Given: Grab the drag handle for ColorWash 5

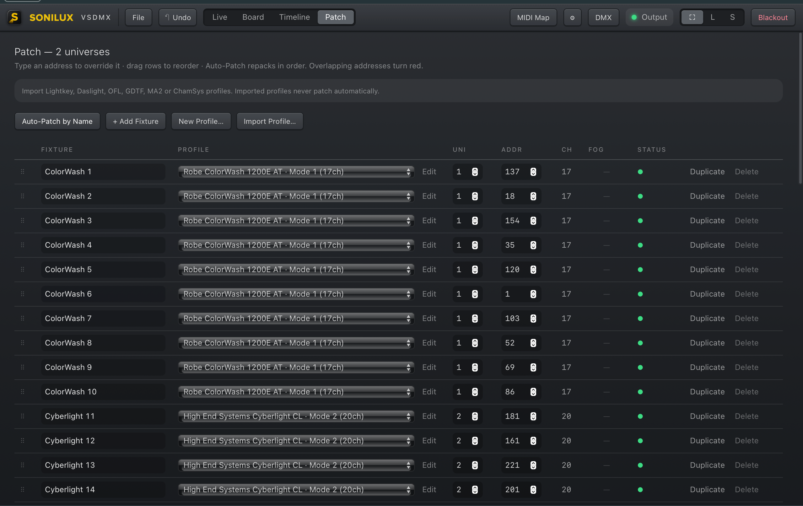Looking at the screenshot, I should [x=23, y=270].
